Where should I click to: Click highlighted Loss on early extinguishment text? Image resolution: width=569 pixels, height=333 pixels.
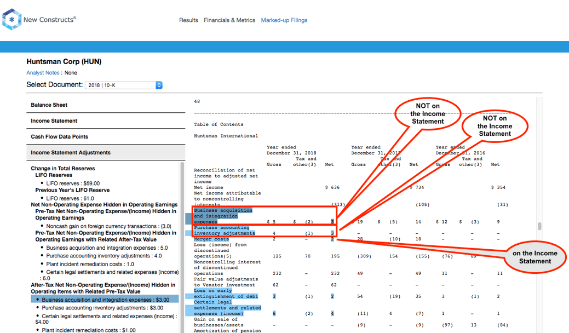coord(226,294)
